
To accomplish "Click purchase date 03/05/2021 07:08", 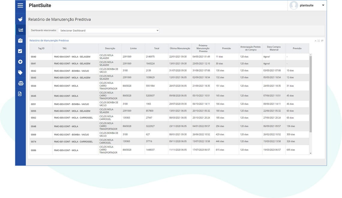I will click(x=272, y=71).
